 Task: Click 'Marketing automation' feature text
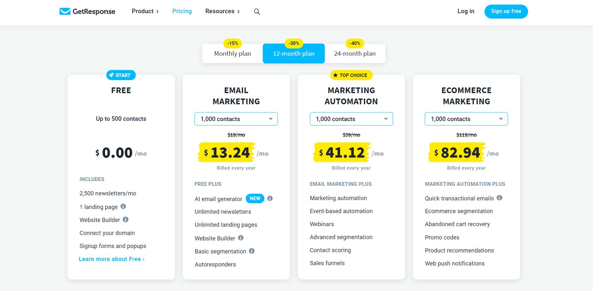[339, 198]
